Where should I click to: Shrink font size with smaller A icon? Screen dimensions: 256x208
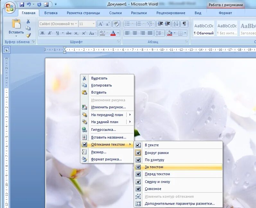point(108,24)
